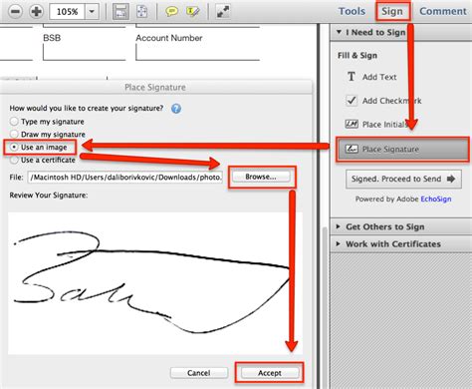
Task: Add a sticky note comment
Action: pyautogui.click(x=171, y=12)
